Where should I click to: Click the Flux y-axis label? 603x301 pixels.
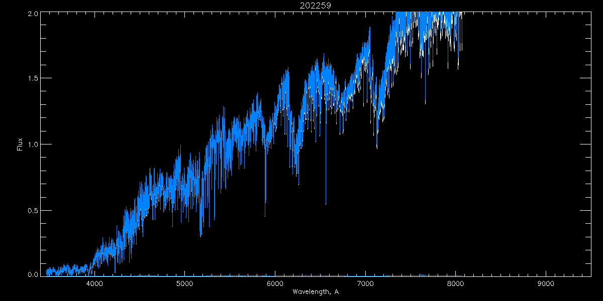[x=20, y=144]
